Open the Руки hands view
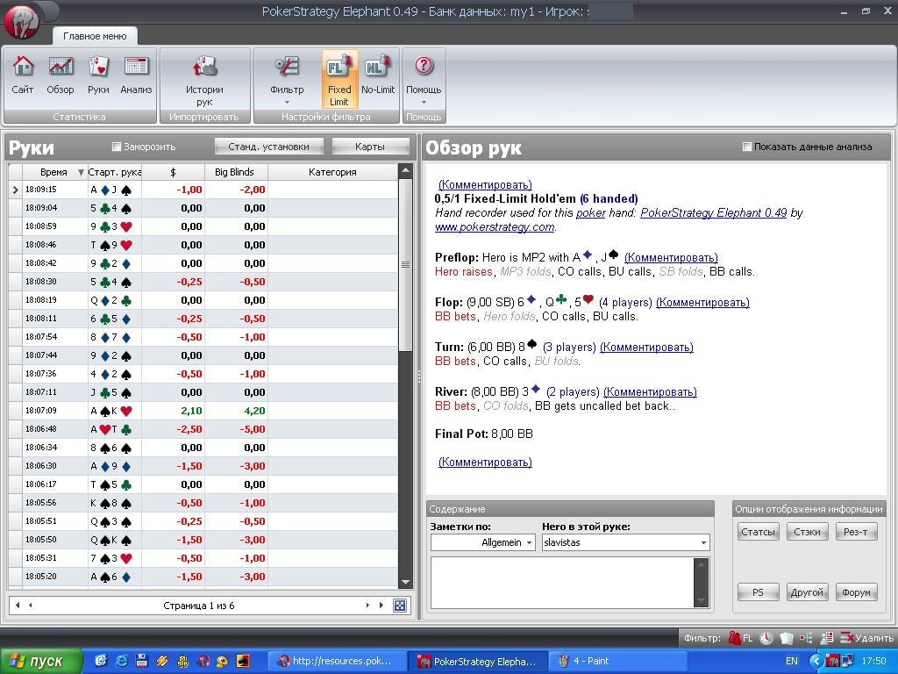This screenshot has height=674, width=898. (98, 75)
